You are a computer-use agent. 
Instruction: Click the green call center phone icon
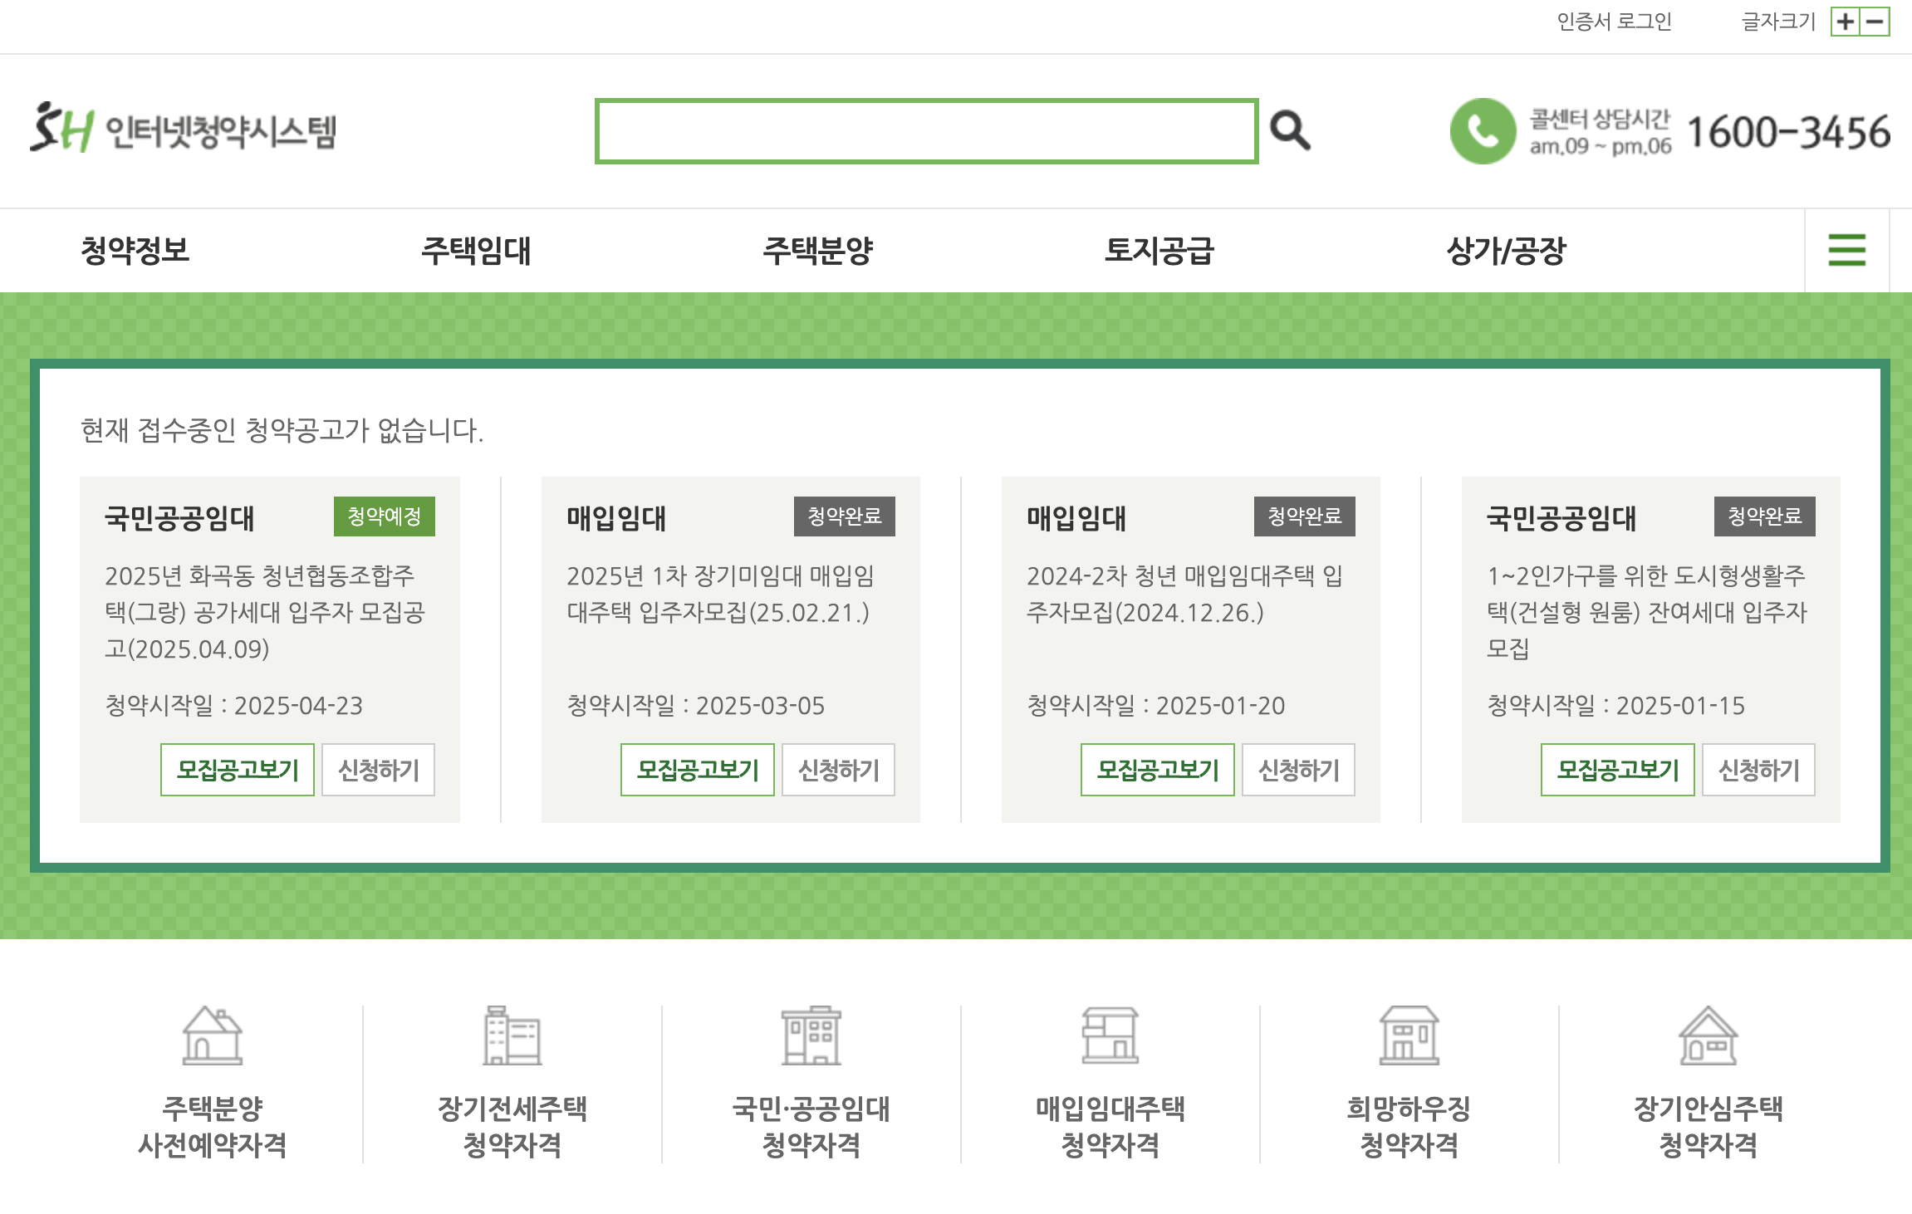[1483, 131]
